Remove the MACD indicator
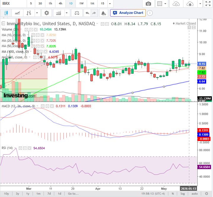Viewport: 213px width, 197px height. [52, 106]
